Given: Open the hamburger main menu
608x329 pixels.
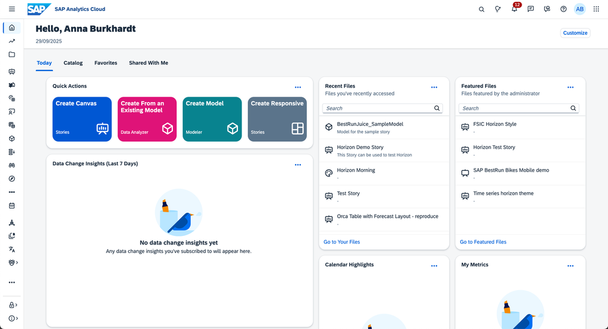Looking at the screenshot, I should tap(12, 9).
